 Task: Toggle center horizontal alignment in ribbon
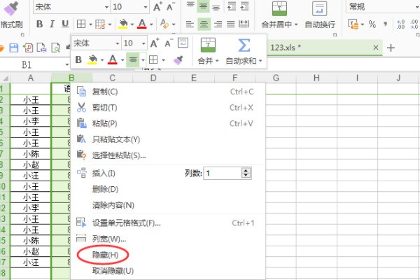coord(204,24)
